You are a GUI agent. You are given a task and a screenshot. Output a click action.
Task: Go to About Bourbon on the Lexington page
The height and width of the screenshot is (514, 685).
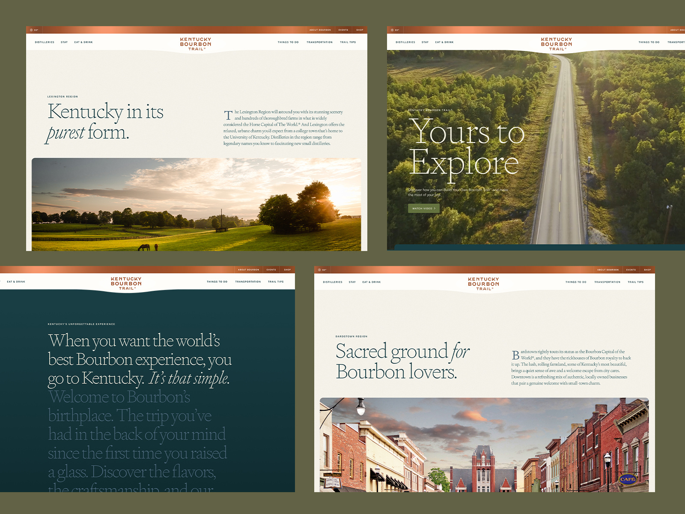click(320, 30)
